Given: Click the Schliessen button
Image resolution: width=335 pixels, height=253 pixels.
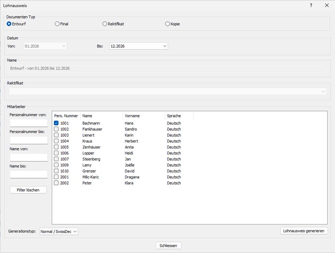Looking at the screenshot, I should pyautogui.click(x=168, y=246).
